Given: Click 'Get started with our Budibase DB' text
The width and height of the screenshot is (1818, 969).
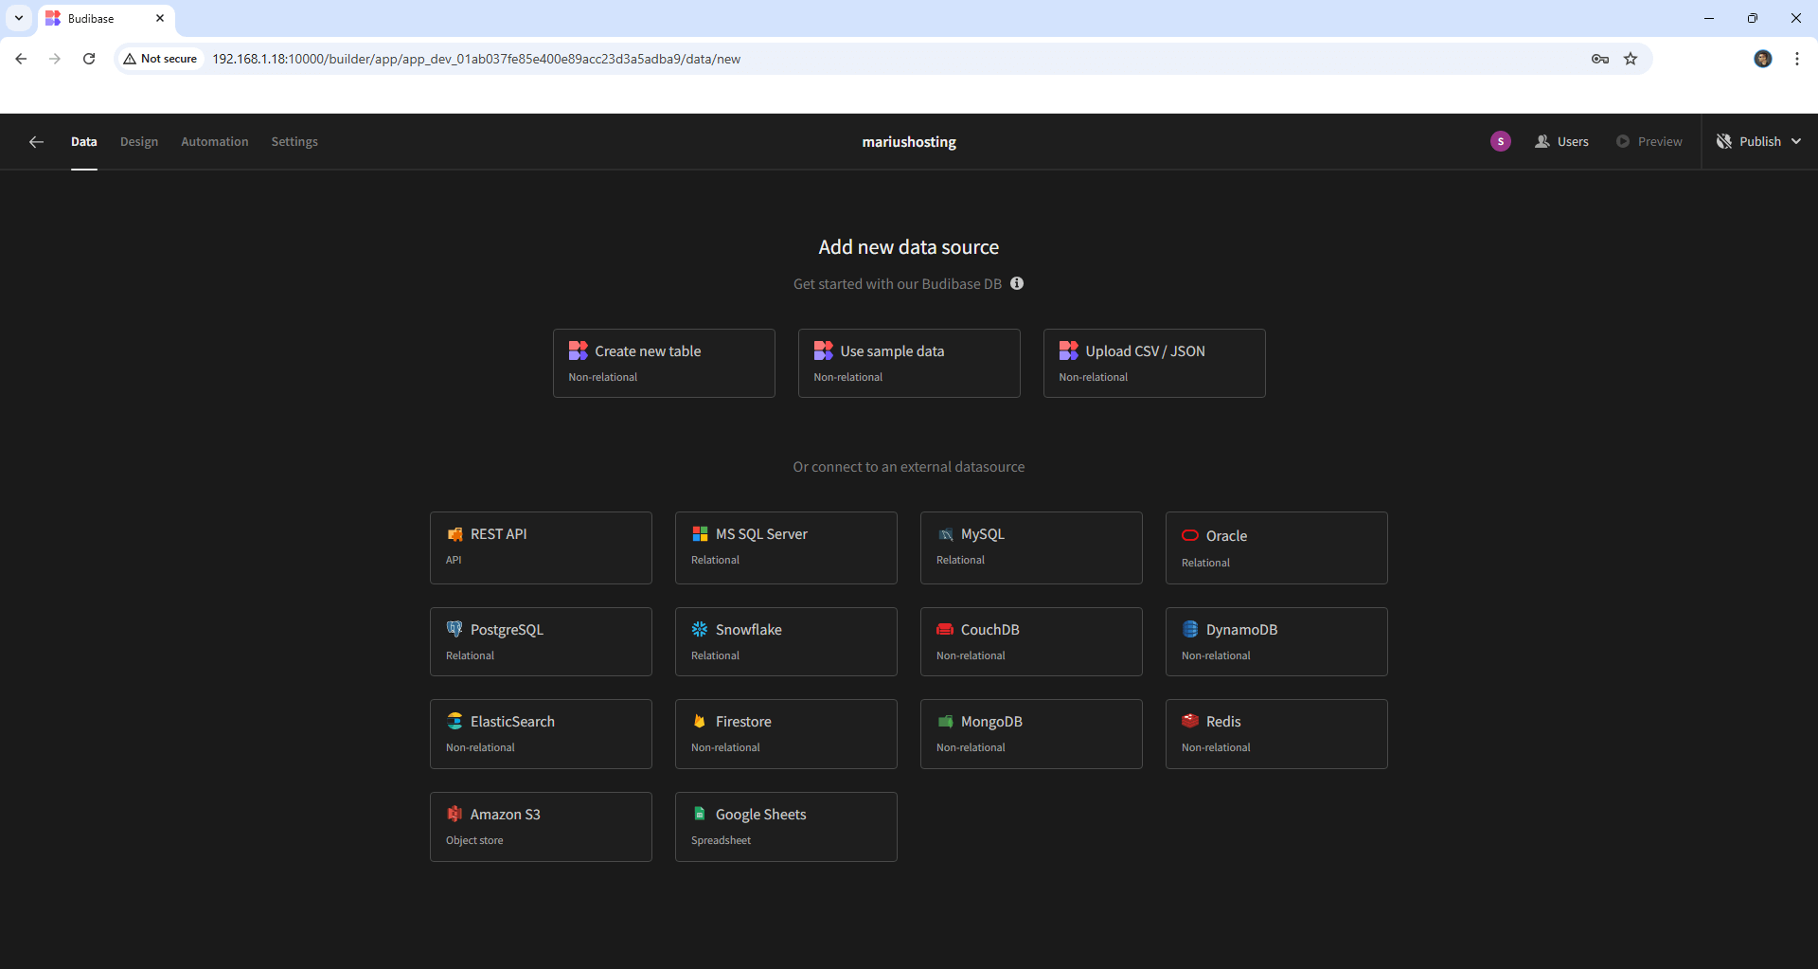Looking at the screenshot, I should [898, 284].
